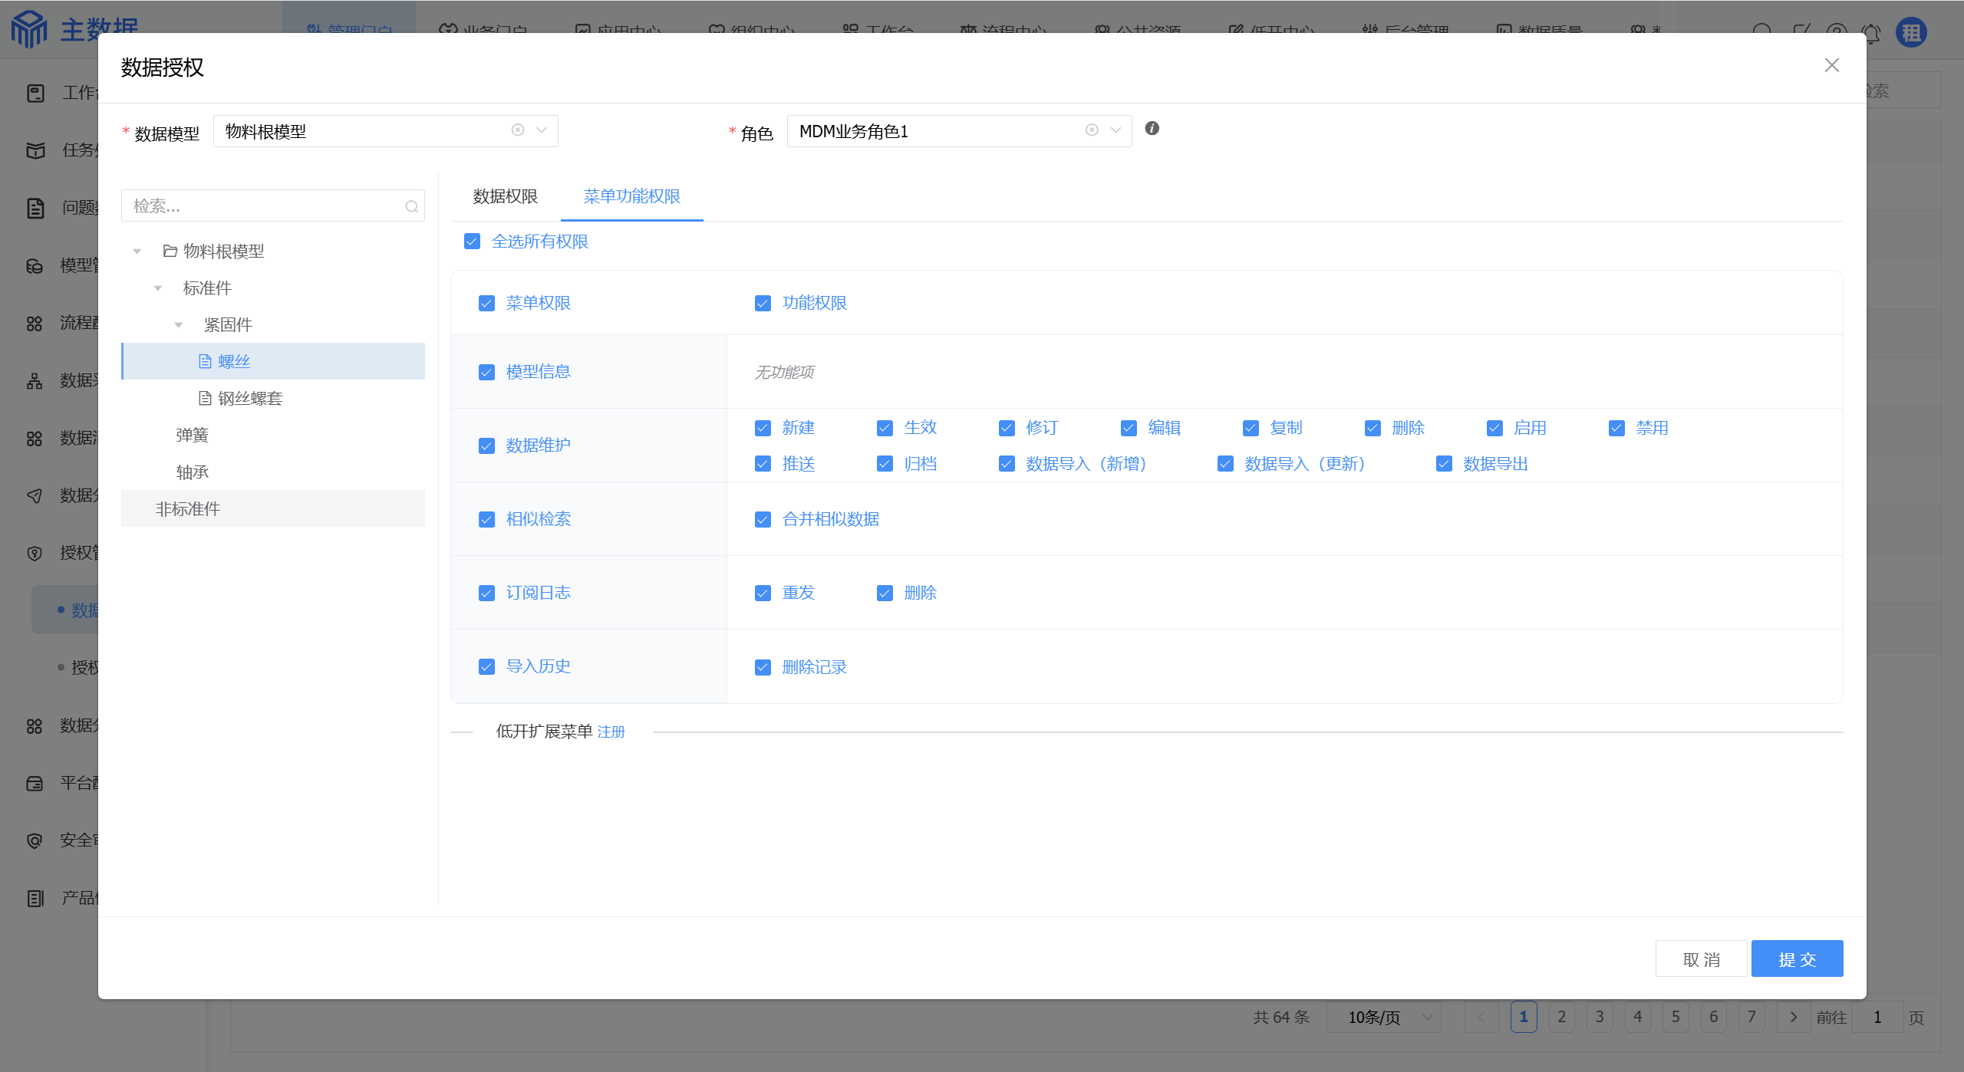This screenshot has height=1072, width=1964.
Task: Clear the 物料根模型 data model selection
Action: tap(518, 130)
